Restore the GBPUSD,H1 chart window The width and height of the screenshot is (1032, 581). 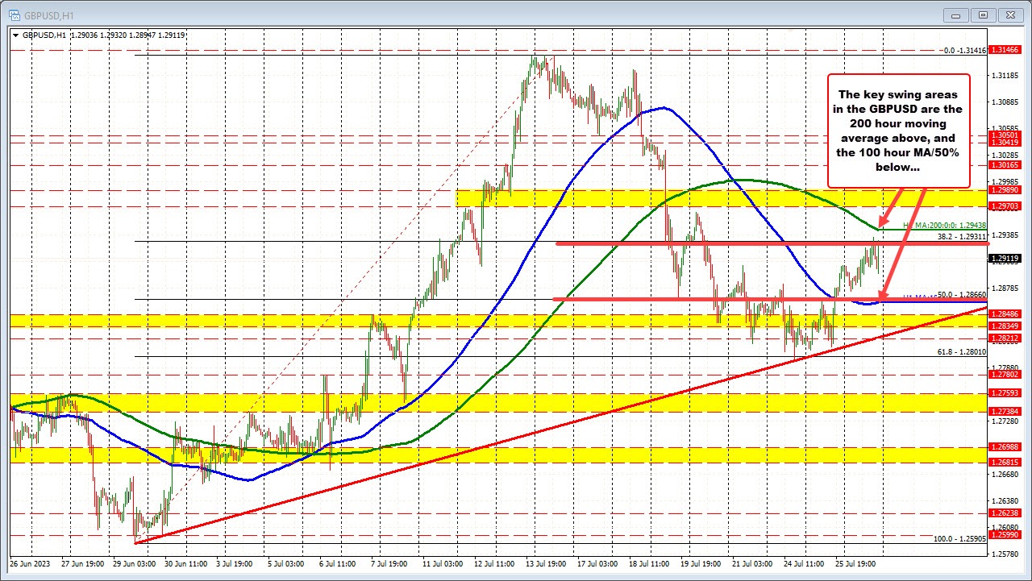point(982,15)
